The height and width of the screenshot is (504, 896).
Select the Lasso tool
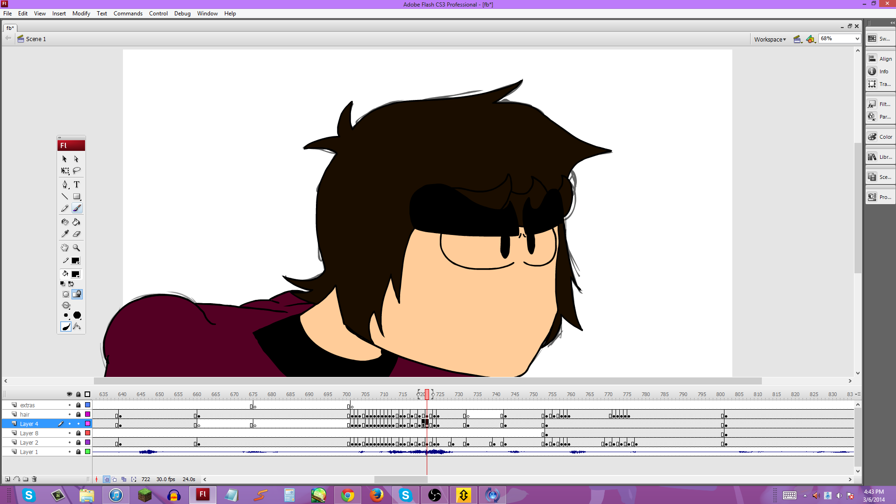tap(77, 171)
